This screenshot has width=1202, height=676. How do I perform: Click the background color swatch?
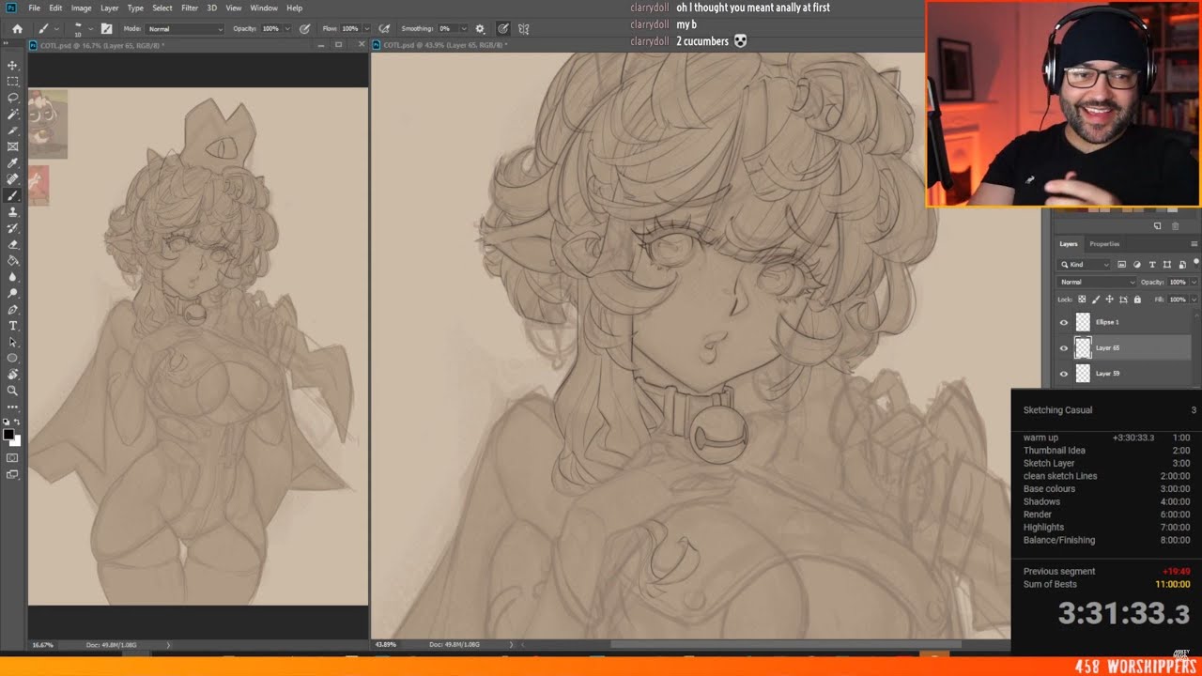pyautogui.click(x=16, y=441)
